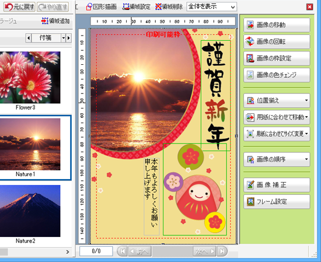Open the 用紙に合わせて移動 dropdown button

(277, 117)
